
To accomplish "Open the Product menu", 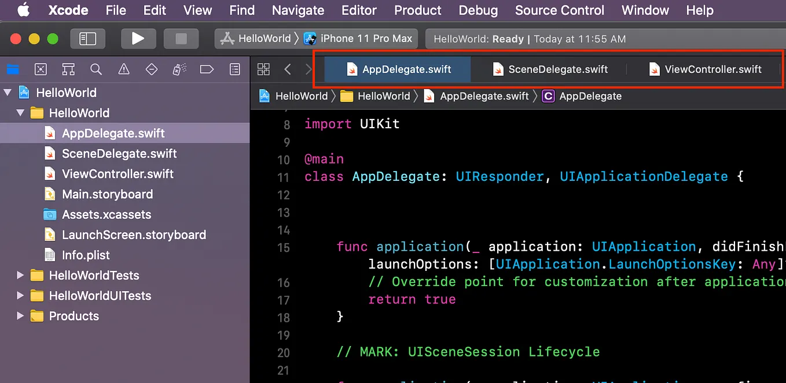I will [417, 10].
